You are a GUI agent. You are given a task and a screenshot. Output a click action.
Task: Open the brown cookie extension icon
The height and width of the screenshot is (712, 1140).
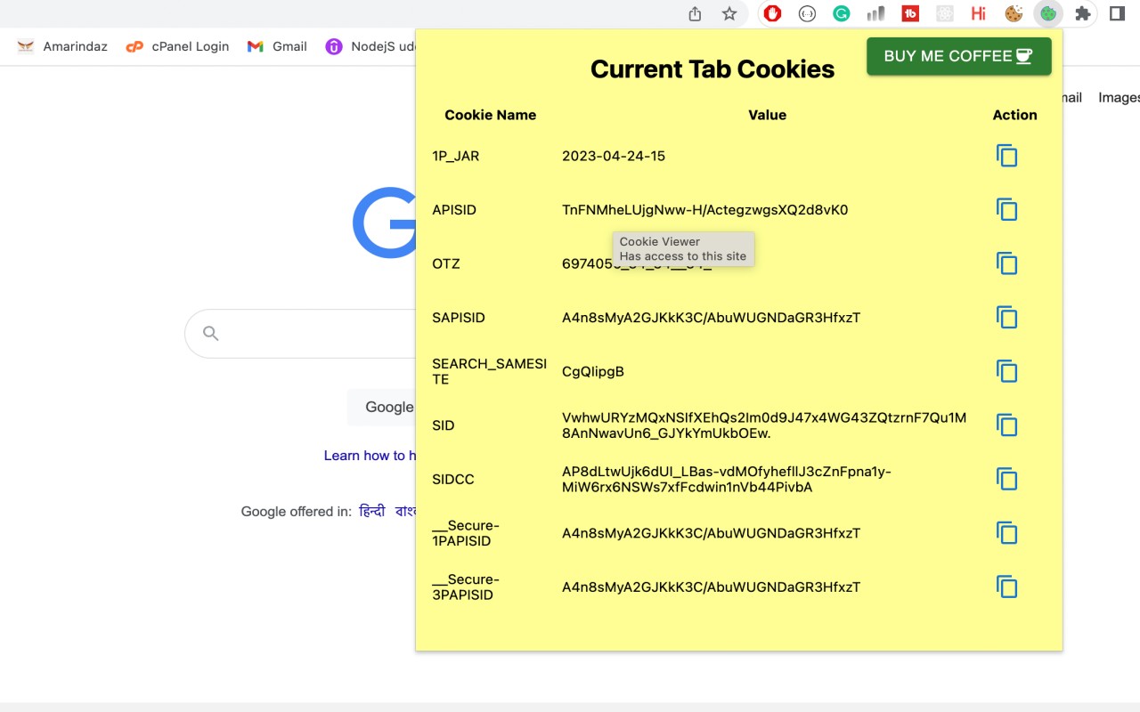(x=1014, y=13)
